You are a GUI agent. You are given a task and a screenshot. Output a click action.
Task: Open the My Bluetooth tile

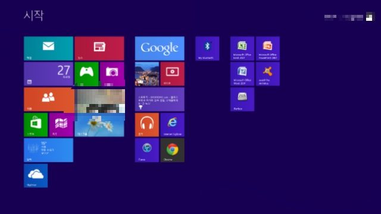[x=207, y=49]
